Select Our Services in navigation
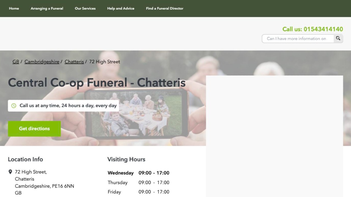Screen dimensions: 351x197 coord(85,8)
